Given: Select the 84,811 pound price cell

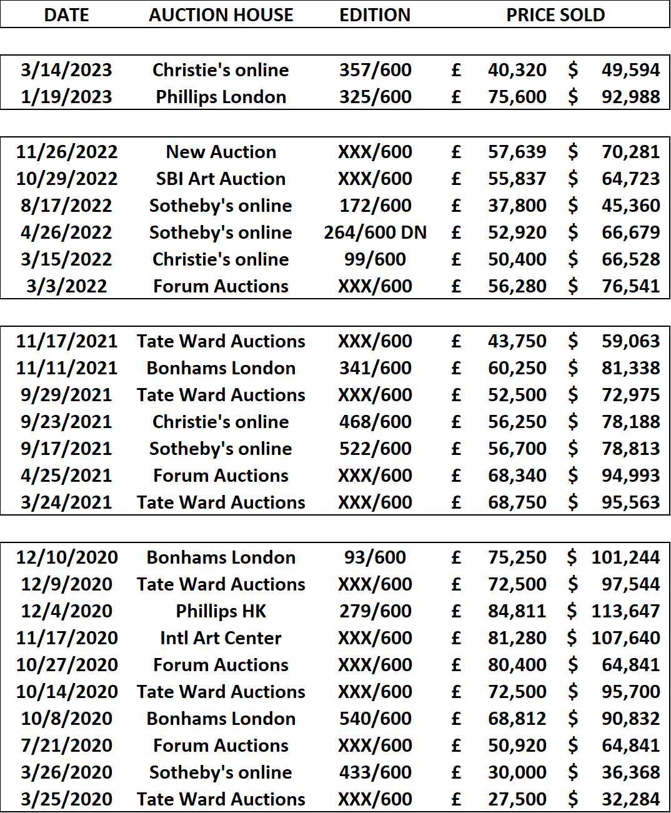Looking at the screenshot, I should point(517,611).
